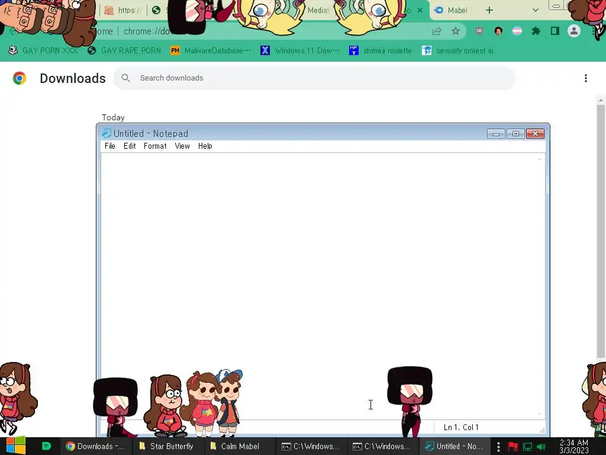This screenshot has height=455, width=606.
Task: Expand the Chrome tab search chevron
Action: tap(535, 11)
